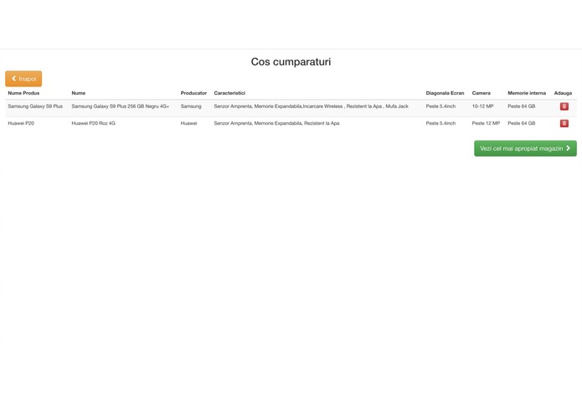This screenshot has height=414, width=582.
Task: Select the 'Diagonala Ecran' column header
Action: (x=445, y=93)
